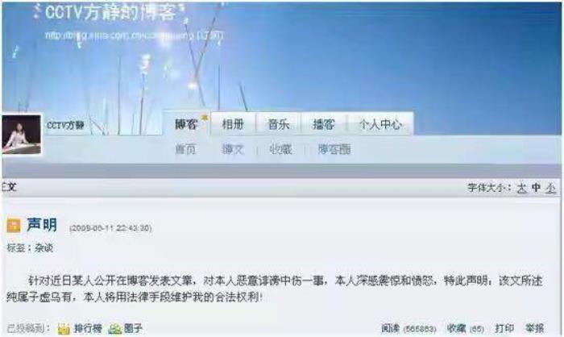Set font size to 大
Viewport: 564px width, 337px height.
(x=521, y=188)
